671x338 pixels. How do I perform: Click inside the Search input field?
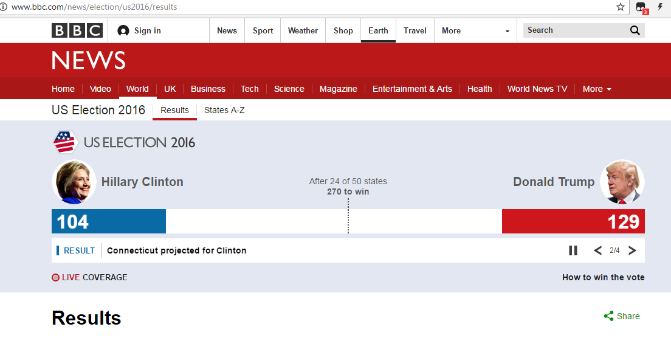click(576, 30)
